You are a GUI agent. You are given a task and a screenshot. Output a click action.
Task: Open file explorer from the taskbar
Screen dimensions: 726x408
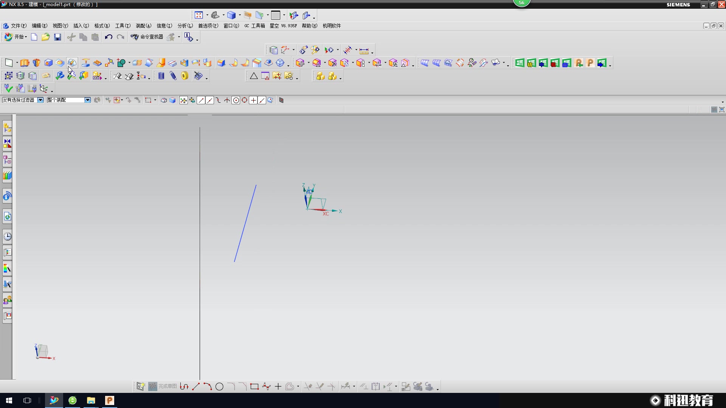[x=91, y=400]
